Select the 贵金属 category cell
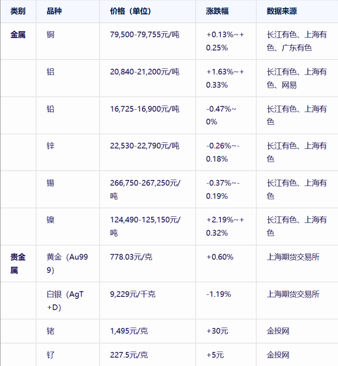Screen dimensions: 338x366 (18, 264)
